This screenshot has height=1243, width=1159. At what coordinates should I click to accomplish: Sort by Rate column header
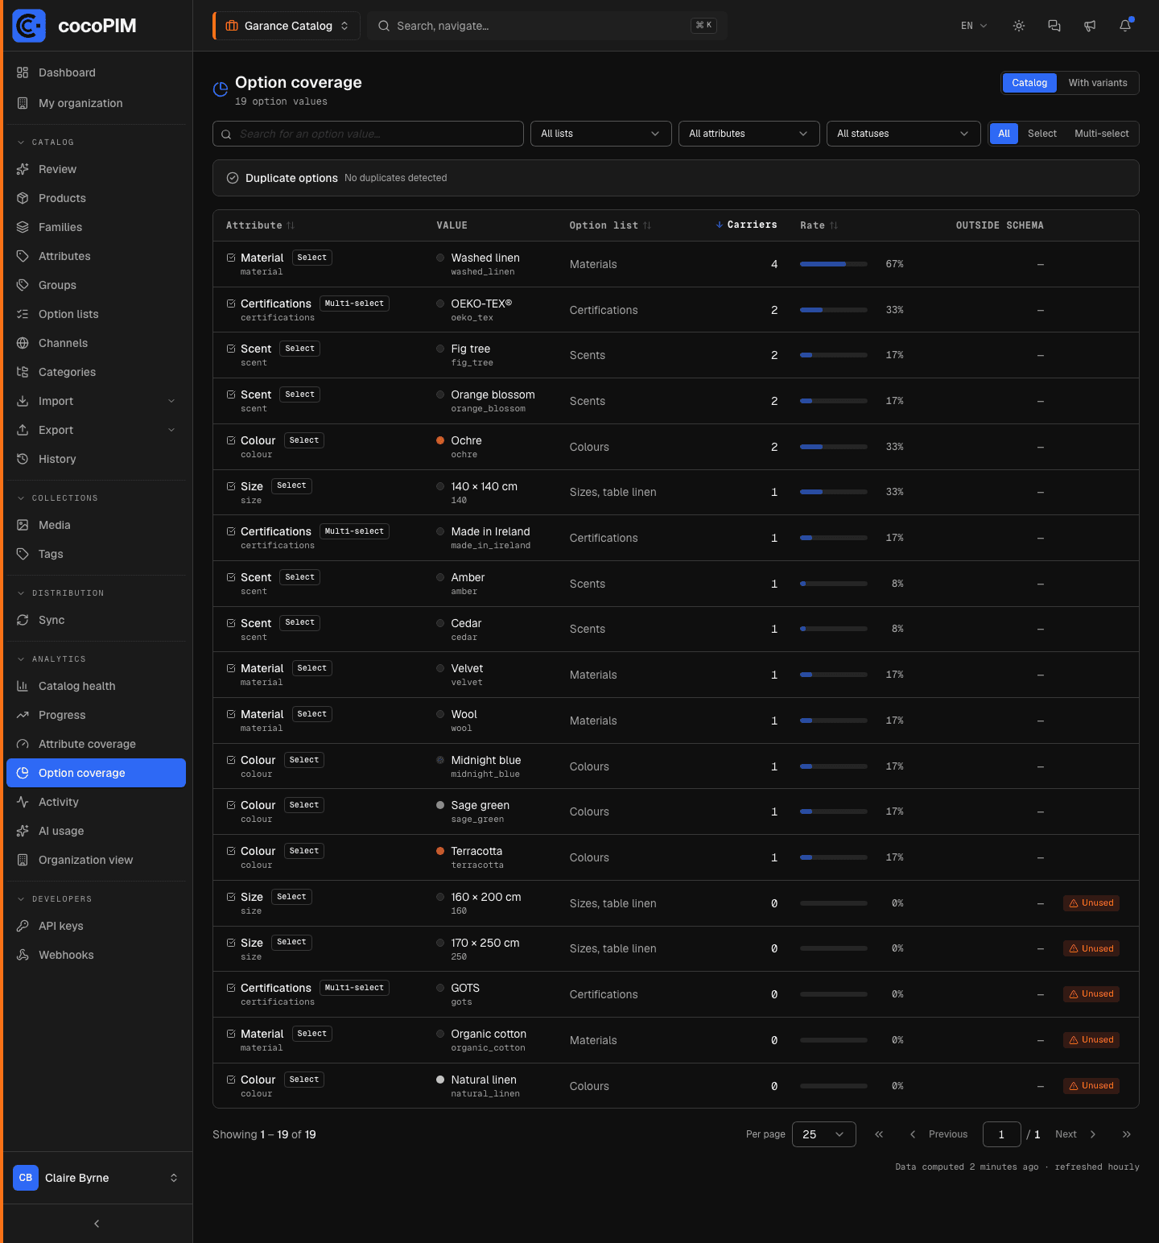pyautogui.click(x=819, y=225)
